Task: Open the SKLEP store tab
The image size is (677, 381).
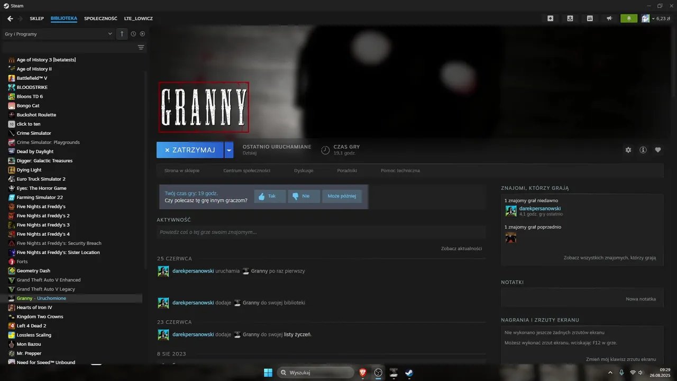Action: click(37, 19)
